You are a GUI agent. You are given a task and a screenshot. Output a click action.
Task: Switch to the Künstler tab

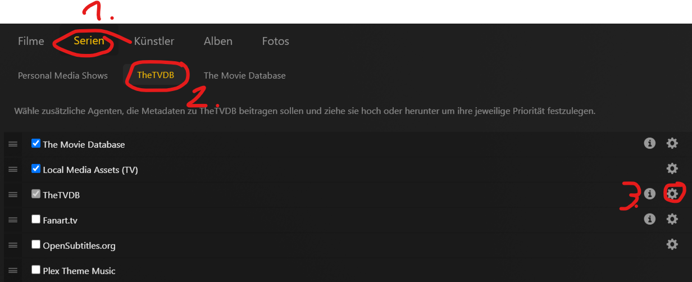click(154, 41)
